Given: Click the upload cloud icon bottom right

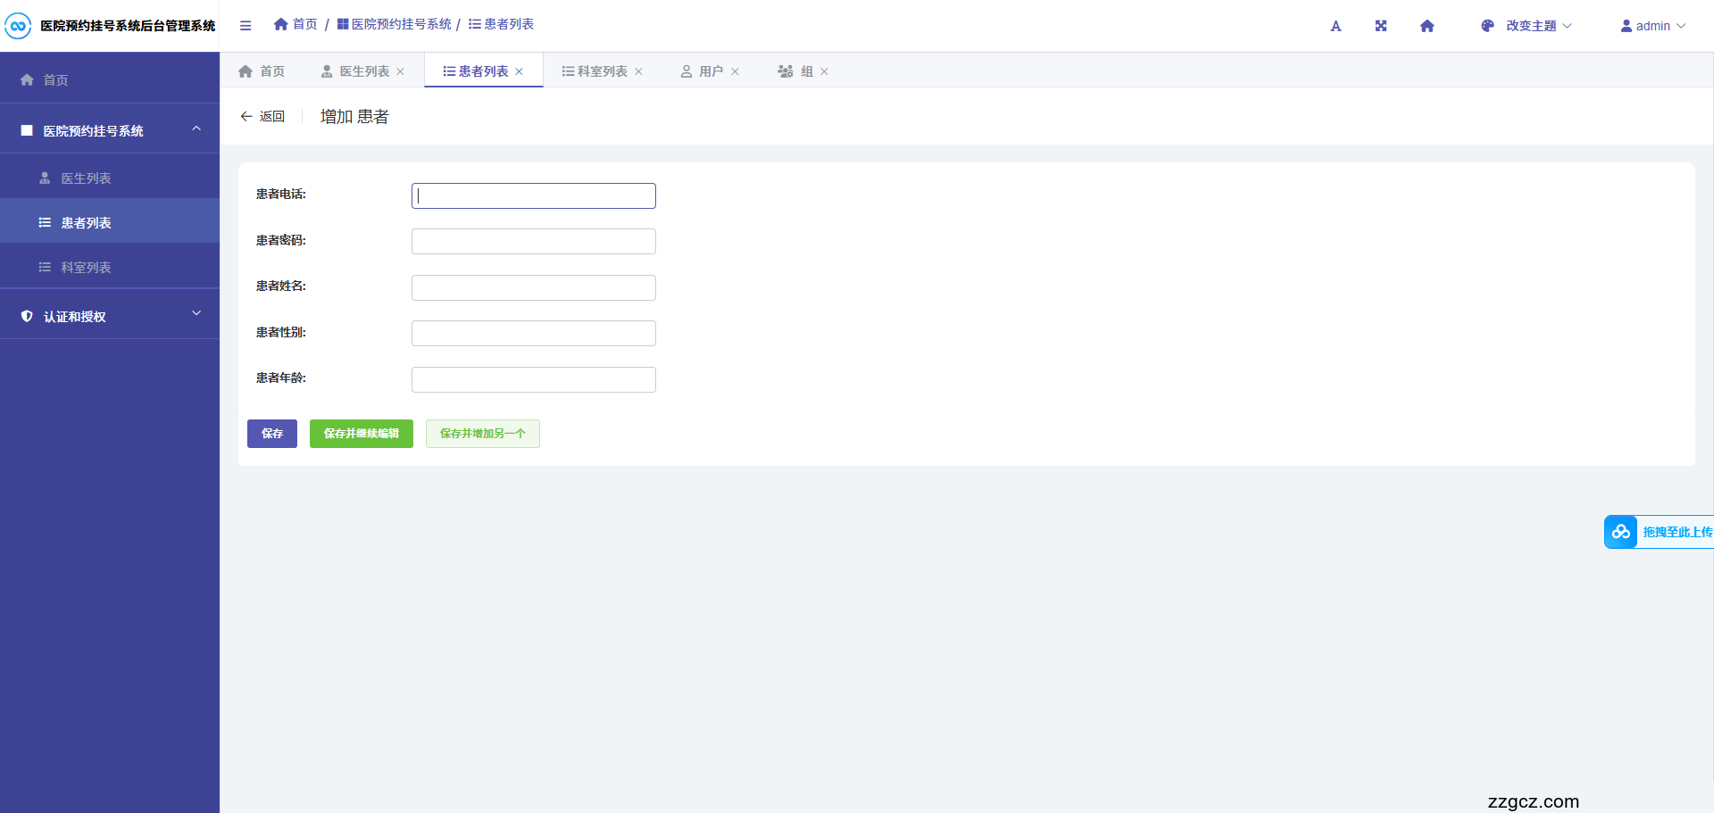Looking at the screenshot, I should click(1621, 531).
